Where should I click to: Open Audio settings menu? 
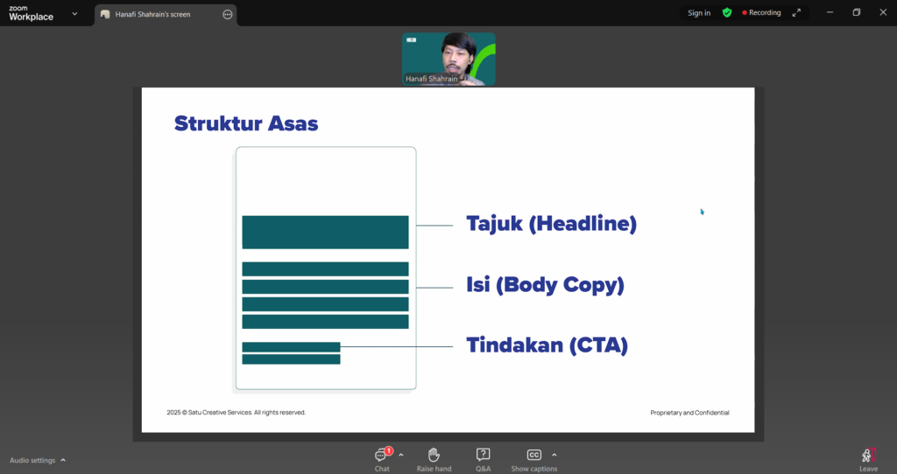click(x=37, y=460)
